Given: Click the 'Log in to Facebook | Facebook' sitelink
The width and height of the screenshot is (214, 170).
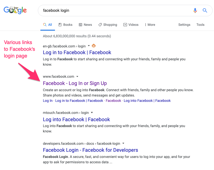Looking at the screenshot, I should [x=79, y=101].
